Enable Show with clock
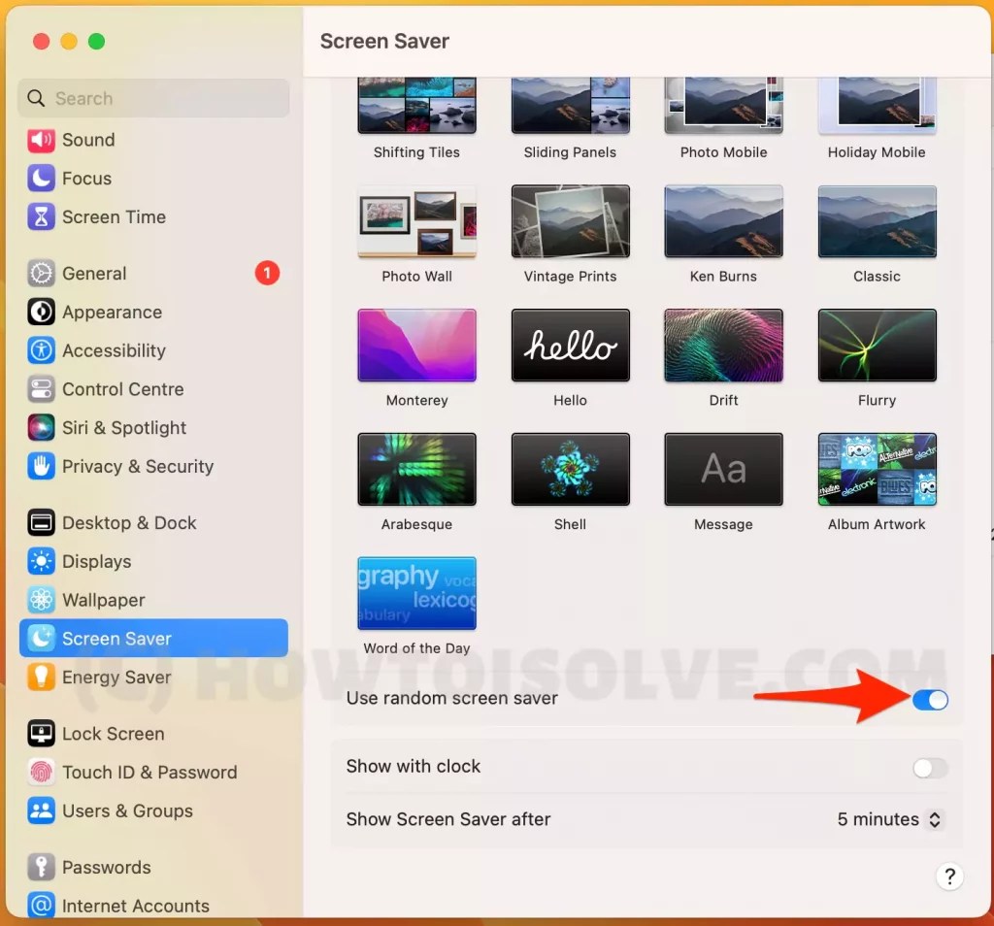Image resolution: width=994 pixels, height=926 pixels. pos(928,767)
